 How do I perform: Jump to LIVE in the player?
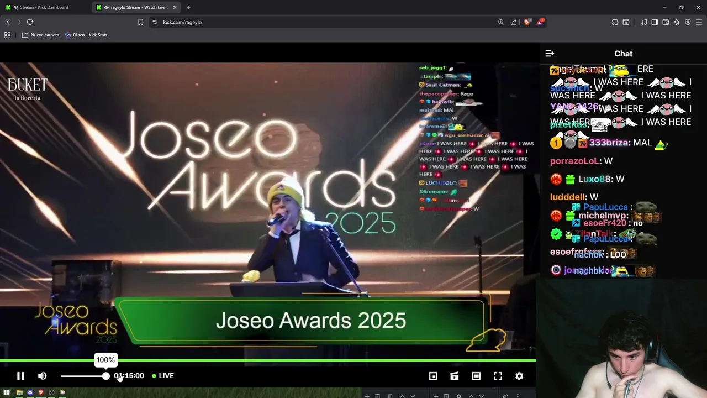(x=163, y=376)
